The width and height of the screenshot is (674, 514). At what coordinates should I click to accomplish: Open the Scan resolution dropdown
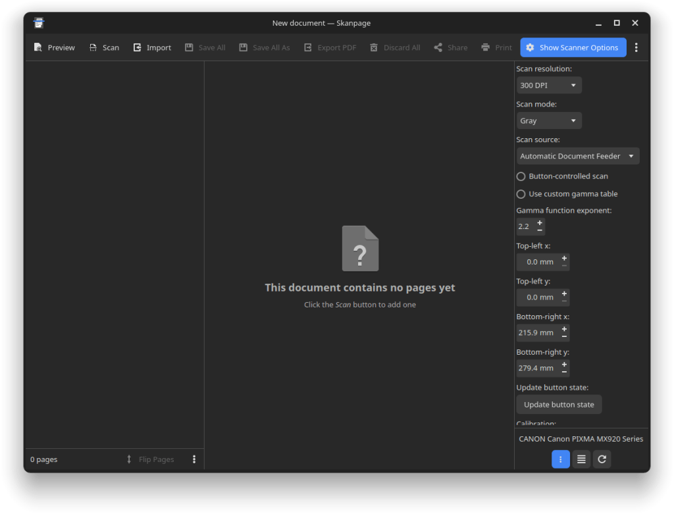549,85
